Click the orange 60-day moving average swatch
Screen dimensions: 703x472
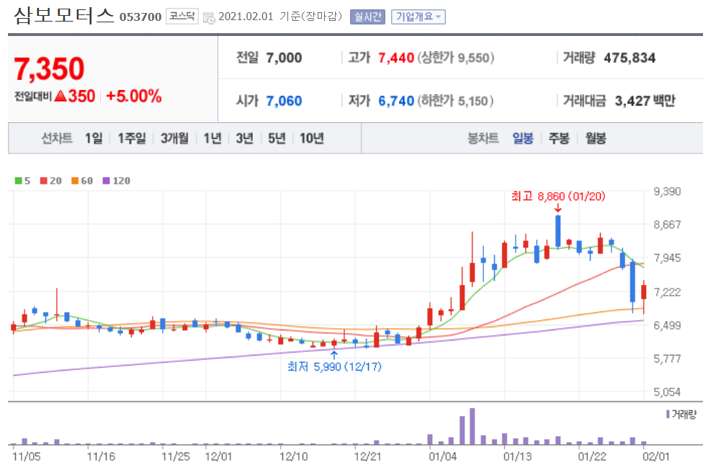[x=75, y=181]
